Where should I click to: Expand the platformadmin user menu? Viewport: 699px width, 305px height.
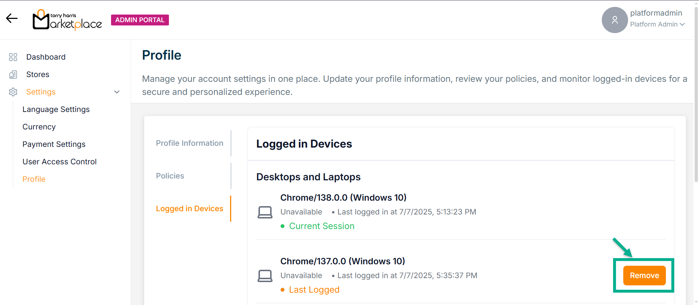point(656,13)
